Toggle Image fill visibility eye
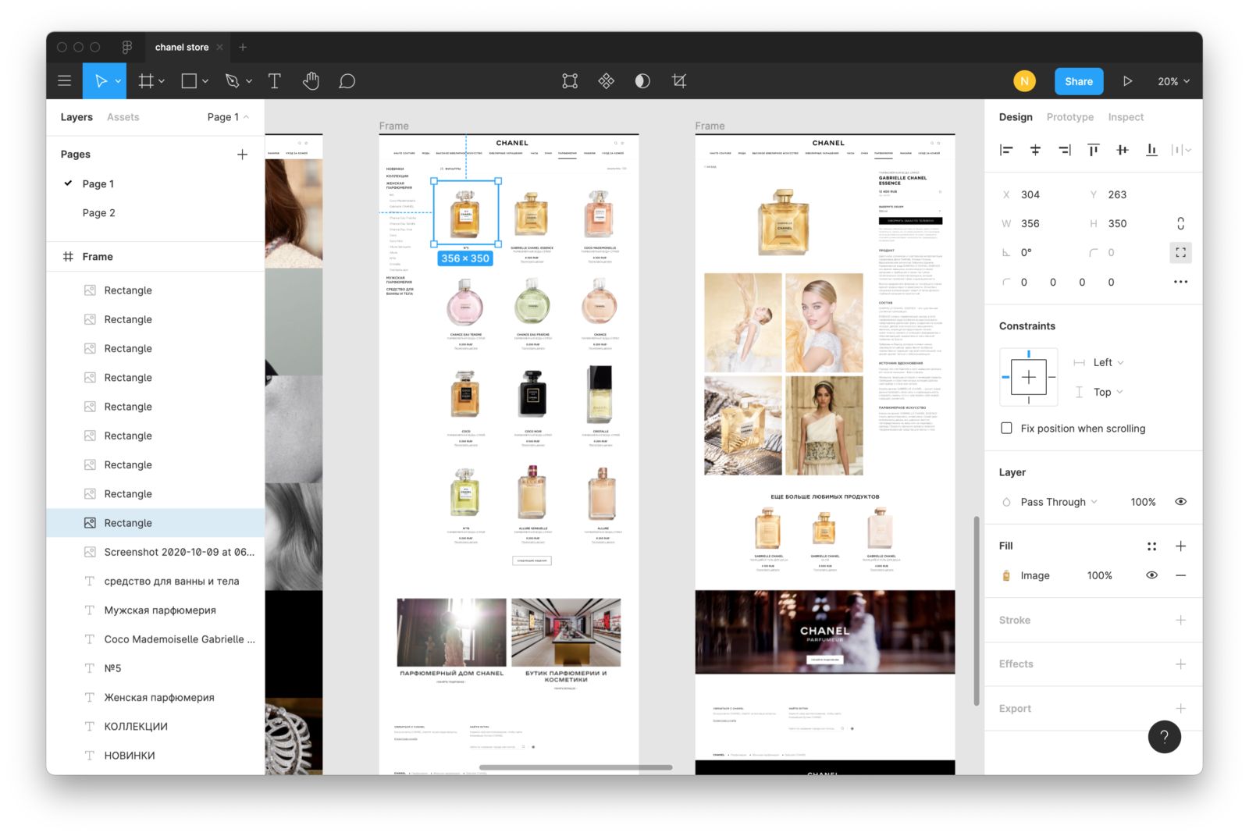 coord(1151,575)
